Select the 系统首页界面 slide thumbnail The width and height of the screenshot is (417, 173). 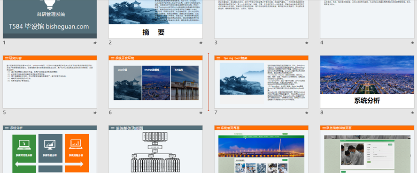pos(262,150)
